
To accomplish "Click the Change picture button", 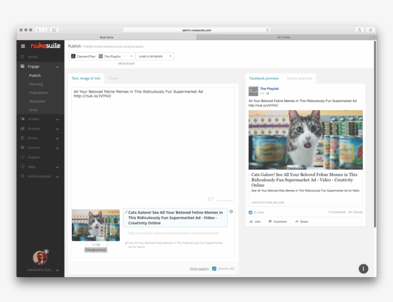I will pos(96,250).
